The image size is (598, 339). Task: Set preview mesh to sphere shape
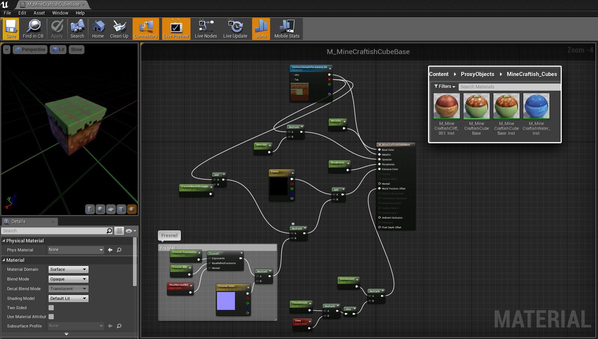pos(101,209)
